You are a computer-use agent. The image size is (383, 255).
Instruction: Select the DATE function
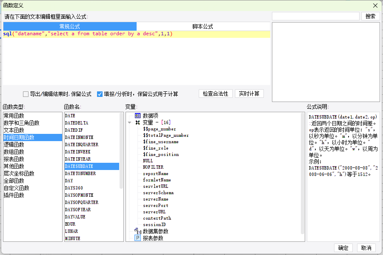(92, 116)
